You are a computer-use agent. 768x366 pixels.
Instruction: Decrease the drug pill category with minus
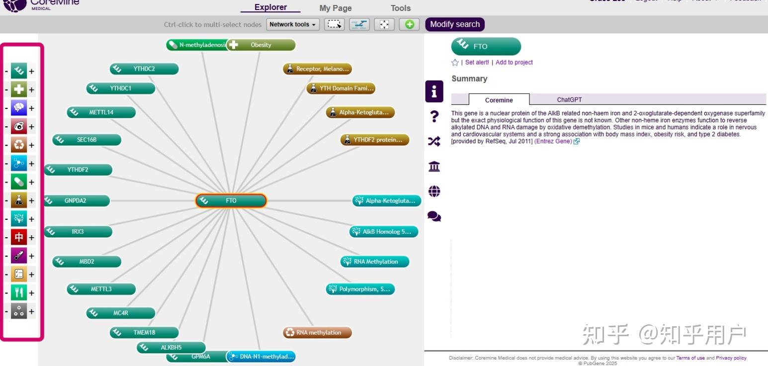pyautogui.click(x=6, y=182)
